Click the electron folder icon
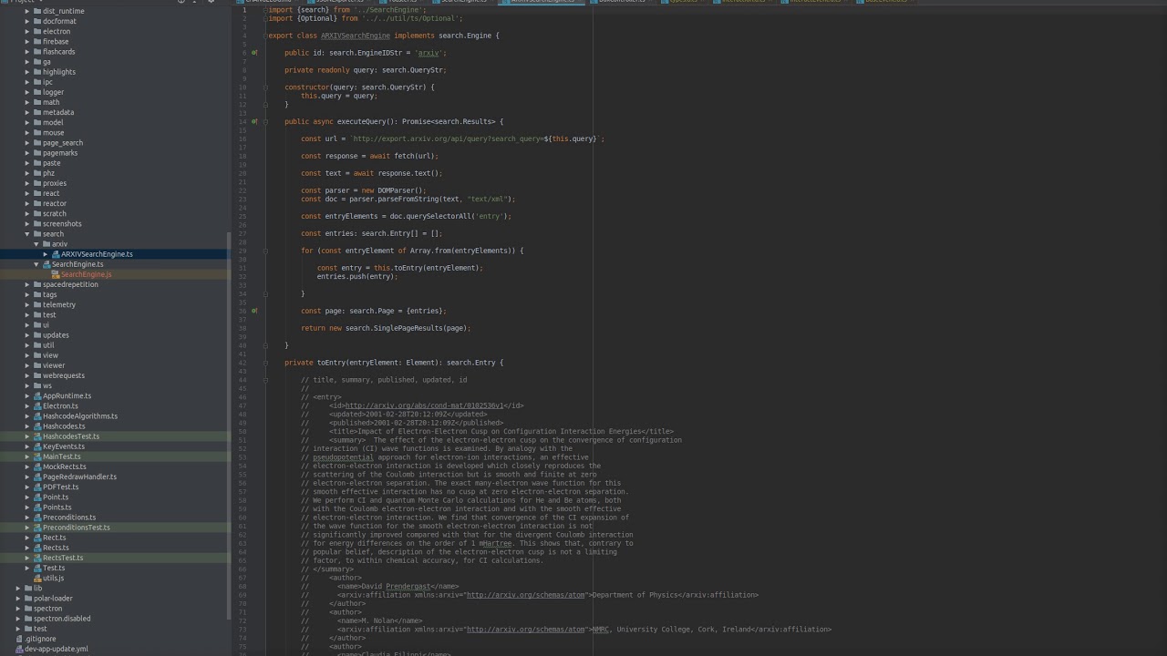 pos(37,32)
